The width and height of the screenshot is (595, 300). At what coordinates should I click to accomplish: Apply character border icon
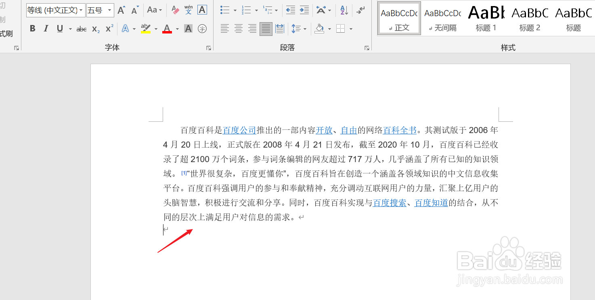tap(202, 10)
